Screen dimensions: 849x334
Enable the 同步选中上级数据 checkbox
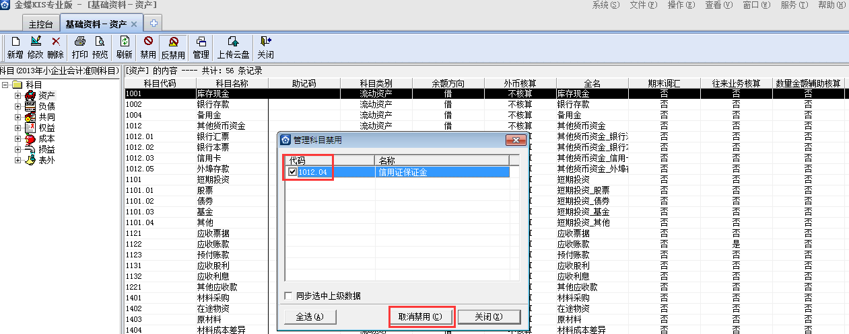point(289,296)
